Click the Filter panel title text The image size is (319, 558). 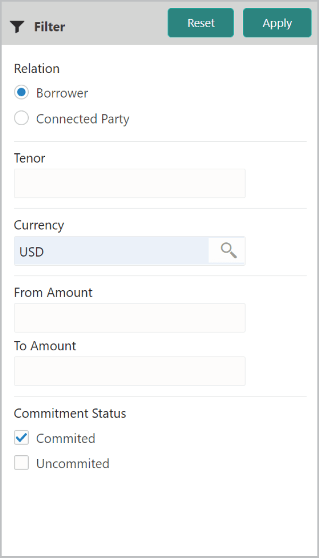coord(49,27)
